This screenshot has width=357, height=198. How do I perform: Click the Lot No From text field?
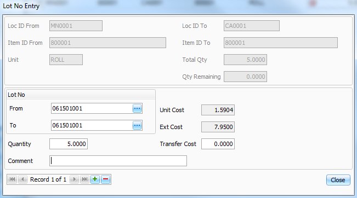pyautogui.click(x=92, y=108)
